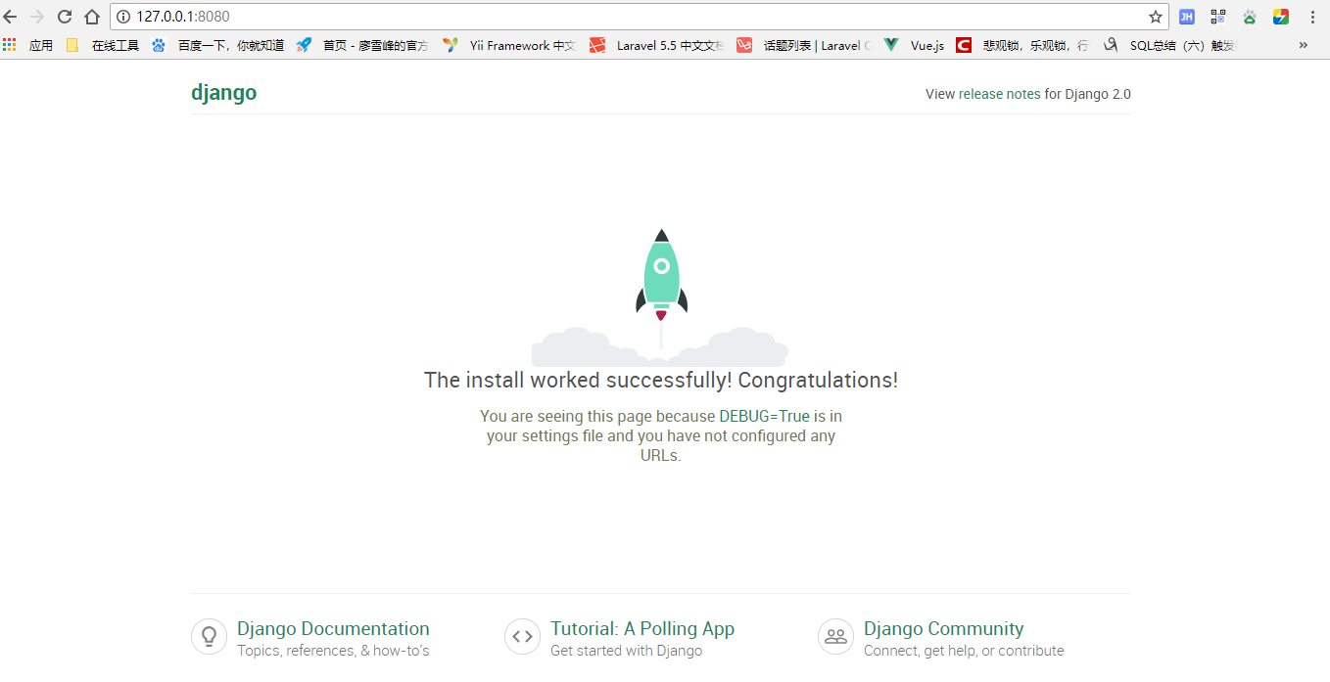Open the 在线工具 bookmark folder
Image resolution: width=1330 pixels, height=682 pixels.
point(102,45)
